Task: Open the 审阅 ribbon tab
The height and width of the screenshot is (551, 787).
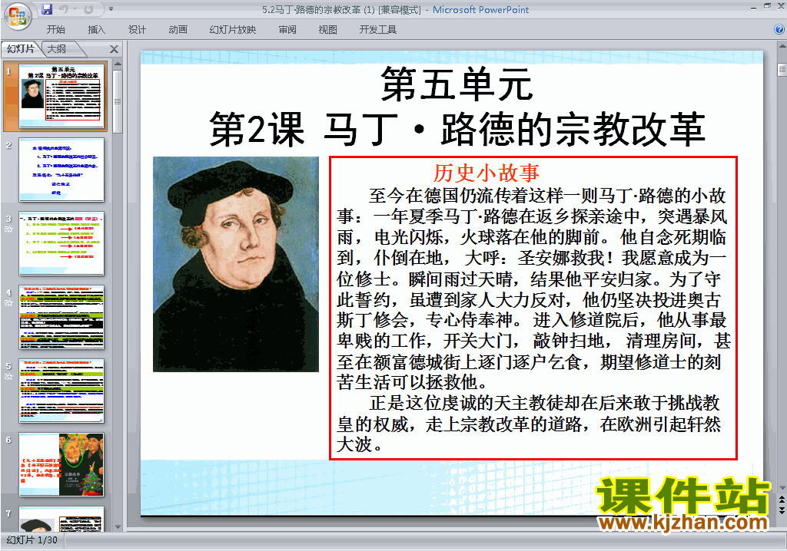Action: coord(287,30)
